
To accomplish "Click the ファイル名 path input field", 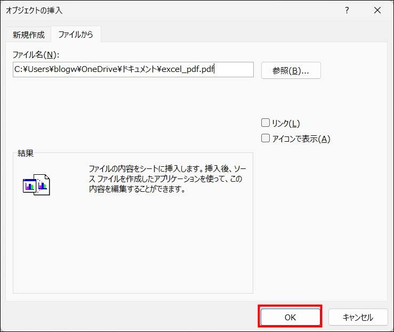I will pyautogui.click(x=133, y=69).
